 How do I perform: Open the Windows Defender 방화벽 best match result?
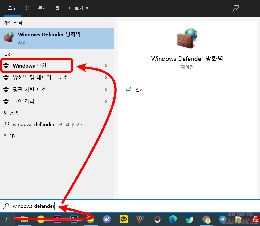coord(57,38)
